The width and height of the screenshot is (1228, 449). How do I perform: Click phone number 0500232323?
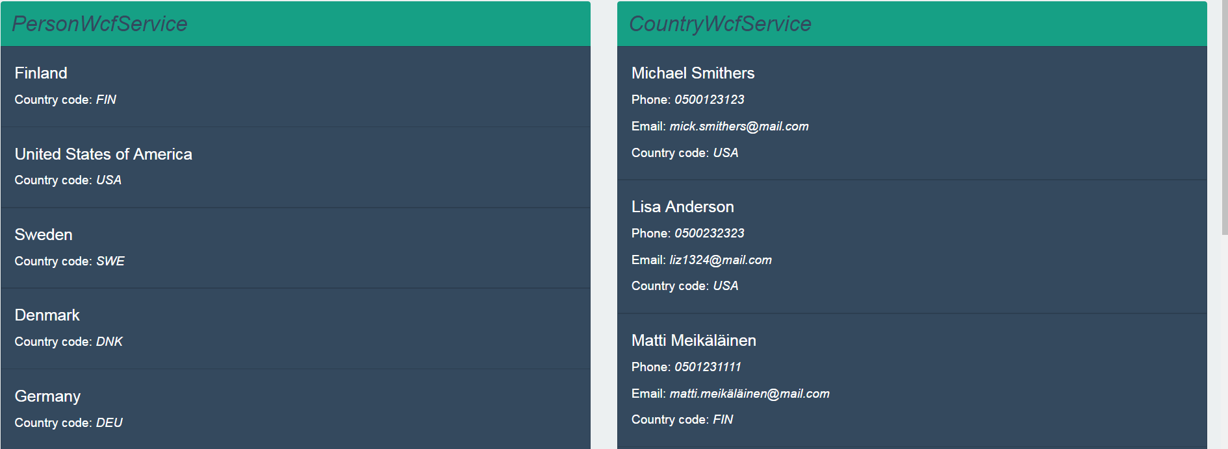[709, 234]
